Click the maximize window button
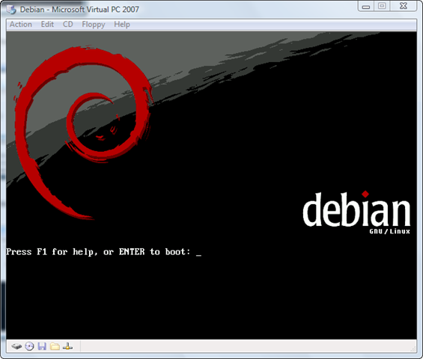 pos(382,6)
